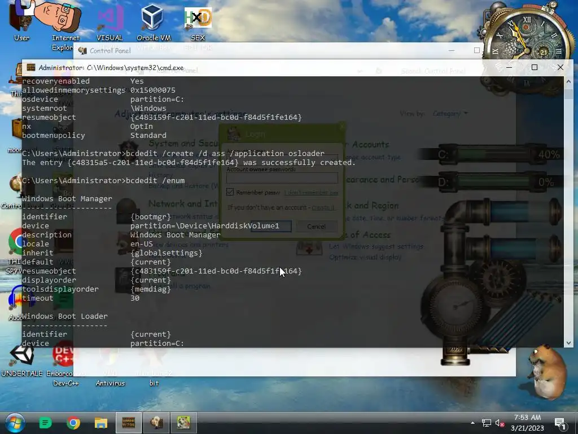Click the cmd scrollbar down arrow
This screenshot has height=434, width=578.
[x=568, y=343]
